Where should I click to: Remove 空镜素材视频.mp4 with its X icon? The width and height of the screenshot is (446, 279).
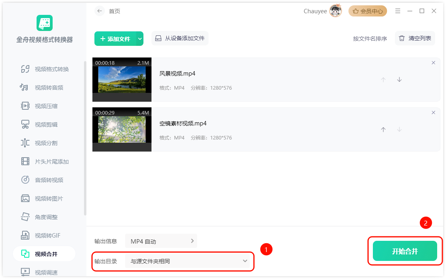click(433, 113)
